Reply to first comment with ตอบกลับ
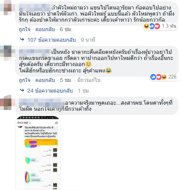This screenshot has height=190, width=181. 45,29
